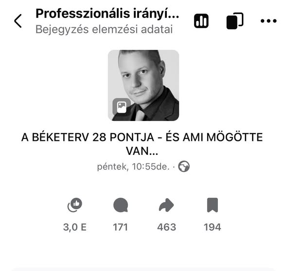
Task: Tap the overlapping pages copy icon
Action: (235, 21)
